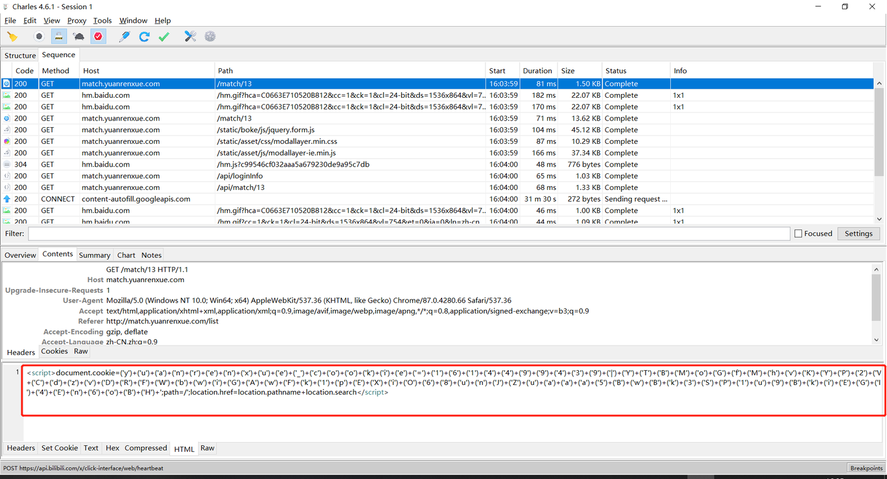Enable the Focused checkbox
Image resolution: width=887 pixels, height=479 pixels.
[x=798, y=234]
